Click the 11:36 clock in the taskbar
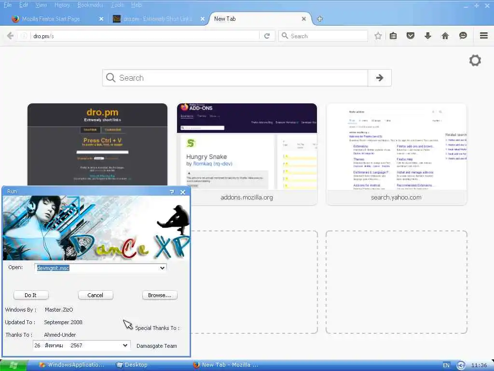494x371 pixels. (x=479, y=365)
